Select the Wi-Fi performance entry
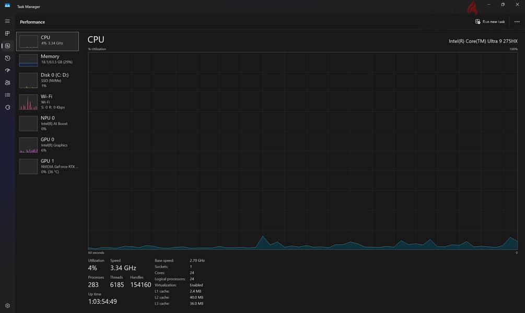The image size is (525, 313). (48, 102)
